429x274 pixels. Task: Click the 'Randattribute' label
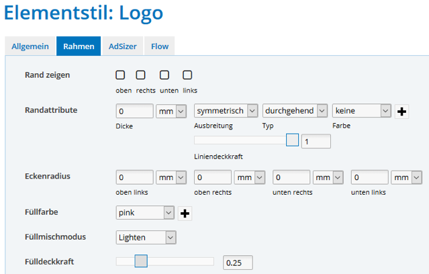pyautogui.click(x=51, y=110)
